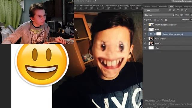Click lock image pixels brush icon
This screenshot has width=192, height=108.
click(159, 20)
